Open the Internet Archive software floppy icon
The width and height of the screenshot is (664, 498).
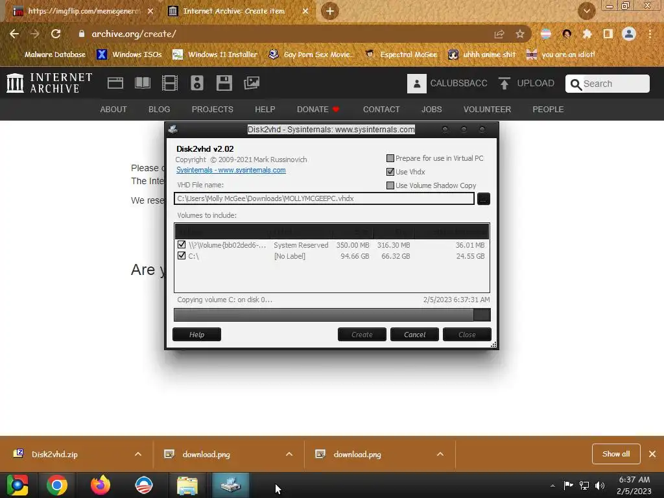224,83
